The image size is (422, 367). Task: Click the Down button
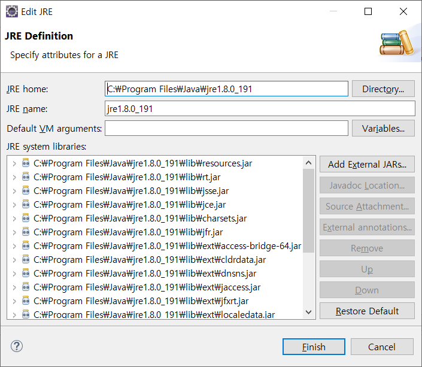(367, 290)
